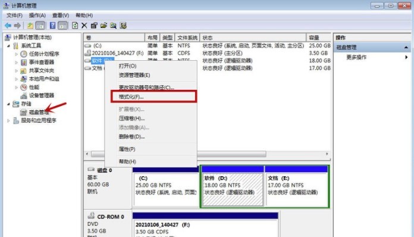Select 磁盘管理 in the storage tree
Image resolution: width=414 pixels, height=237 pixels.
[x=39, y=112]
